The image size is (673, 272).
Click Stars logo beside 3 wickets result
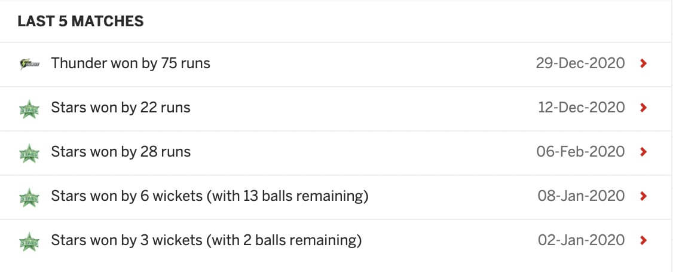[30, 241]
